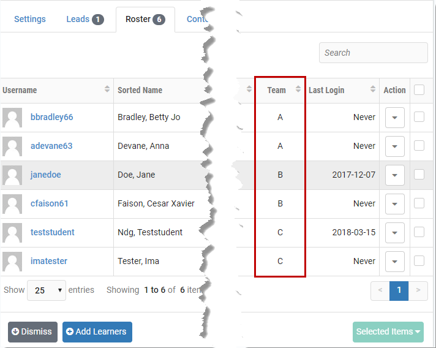Click inside the Search field
Screen dimensions: 436x348
tap(373, 53)
